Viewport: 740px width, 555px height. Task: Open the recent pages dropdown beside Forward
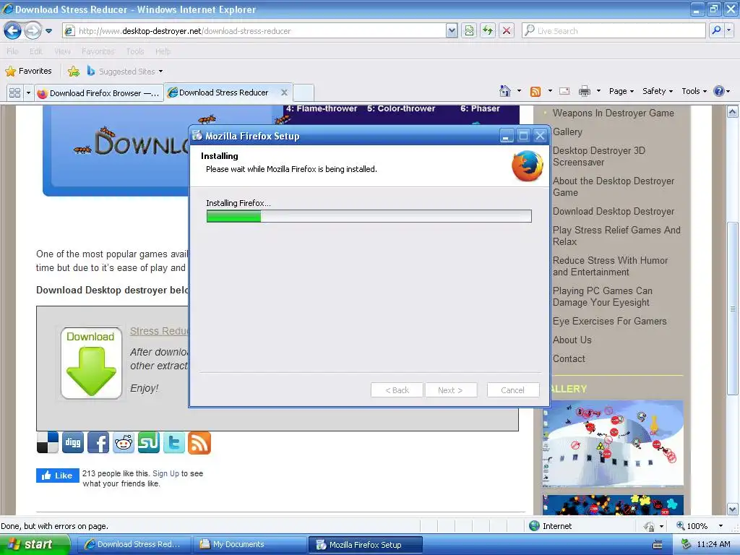(x=48, y=31)
